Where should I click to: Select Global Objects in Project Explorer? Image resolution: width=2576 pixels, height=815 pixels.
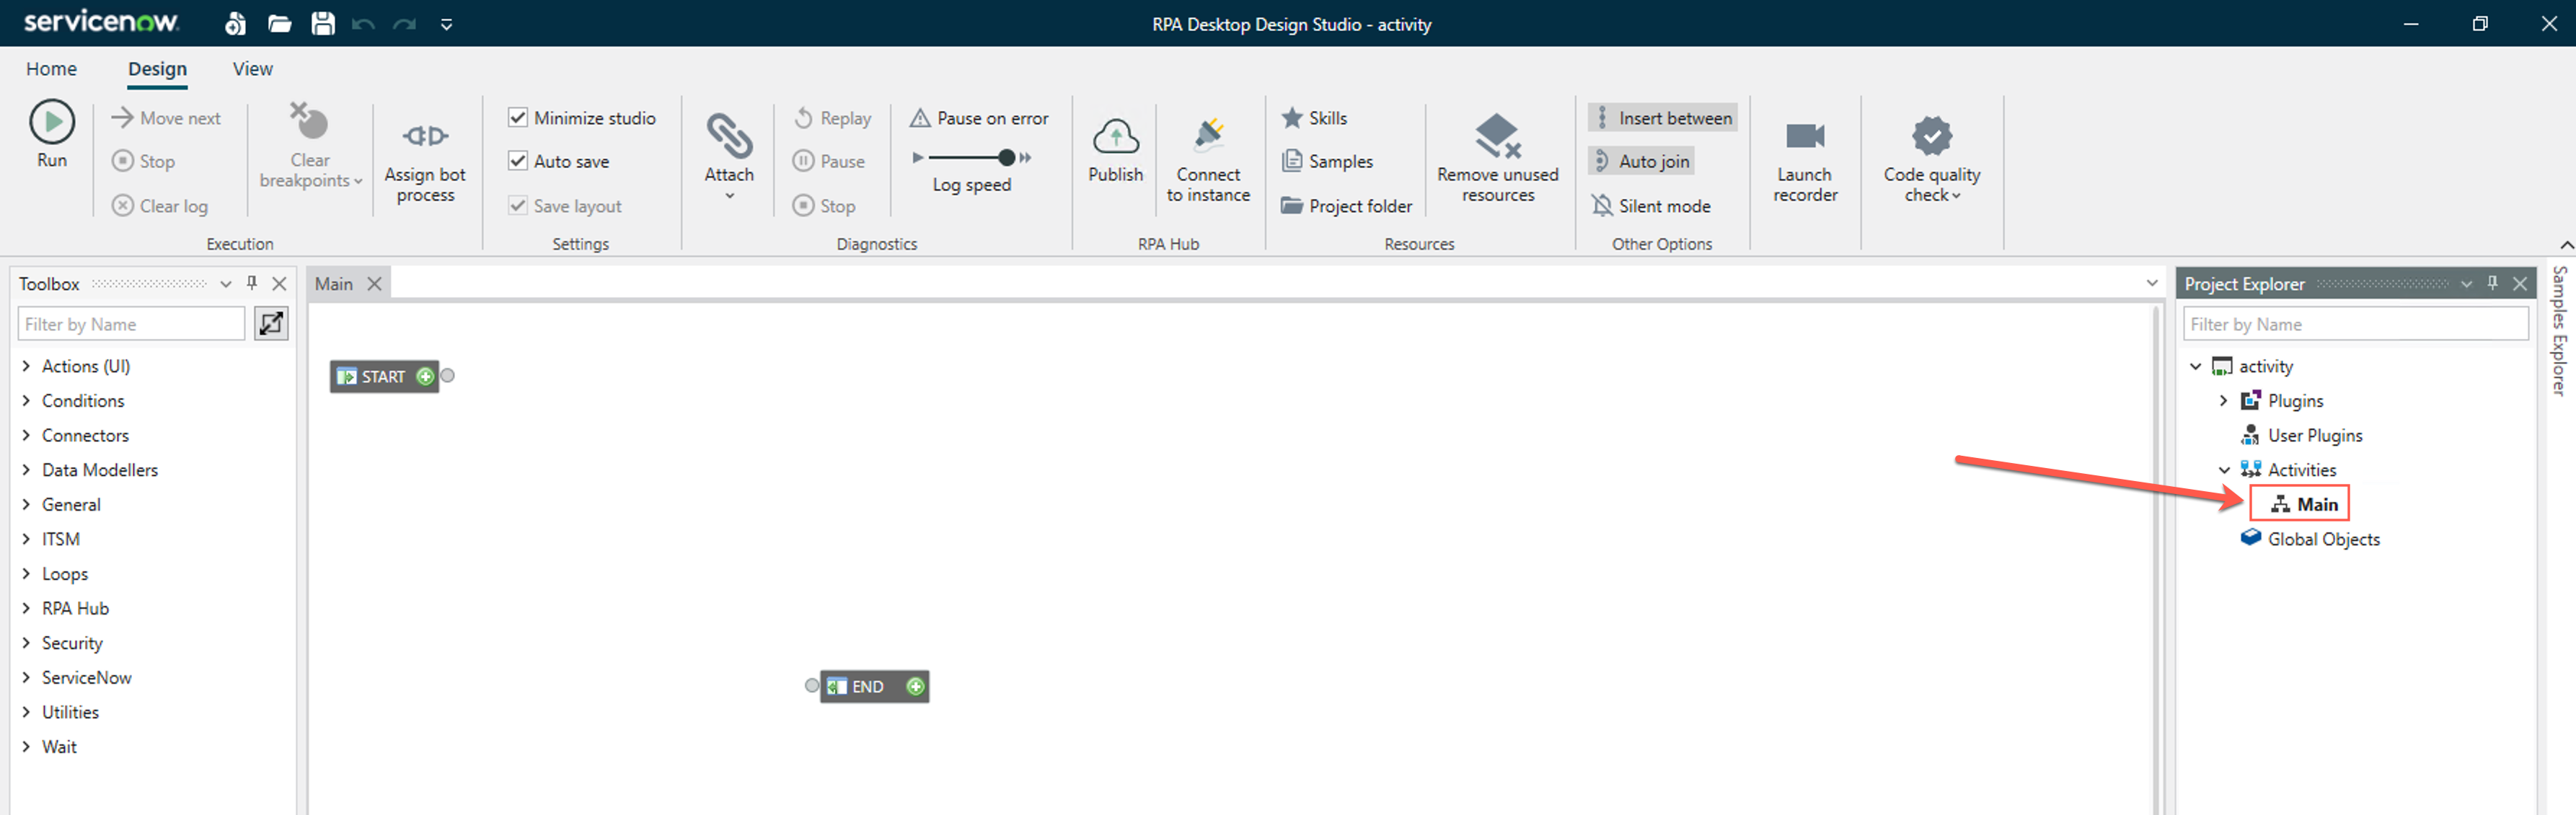[2310, 540]
